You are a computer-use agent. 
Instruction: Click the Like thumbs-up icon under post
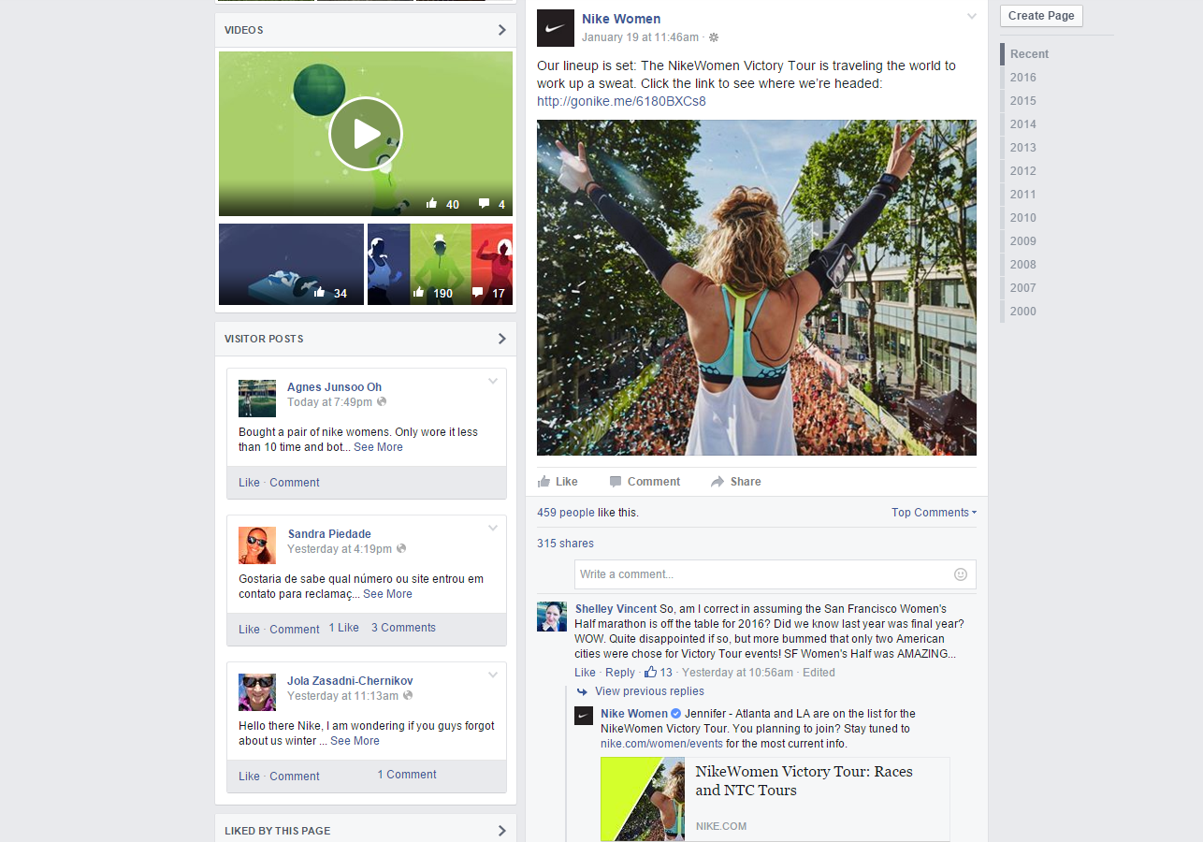pyautogui.click(x=544, y=482)
